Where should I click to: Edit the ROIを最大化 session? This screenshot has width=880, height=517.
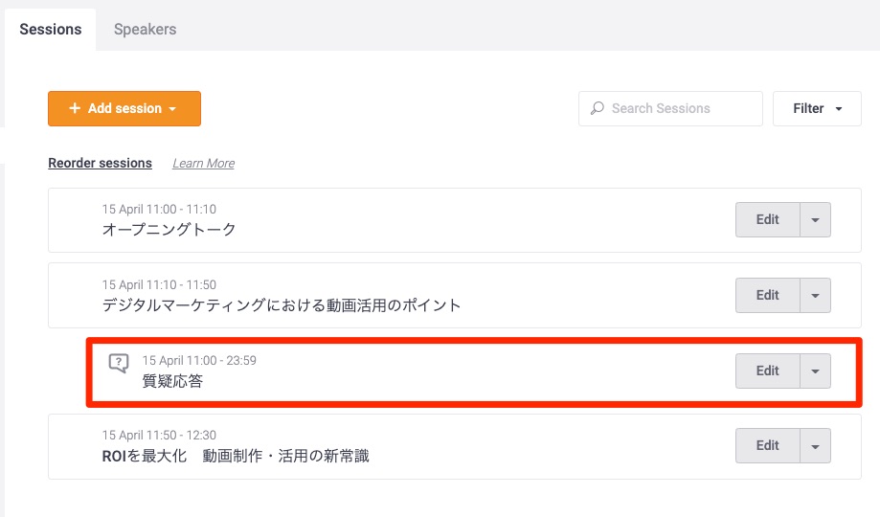coord(767,445)
